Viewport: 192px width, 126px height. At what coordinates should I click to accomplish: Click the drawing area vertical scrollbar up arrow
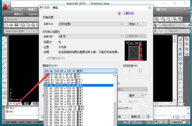pos(175,37)
